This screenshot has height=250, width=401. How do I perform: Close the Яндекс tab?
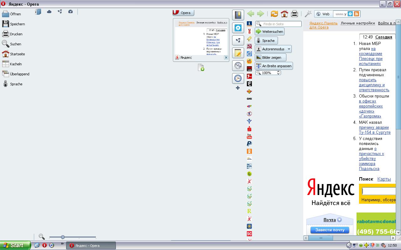tap(226, 57)
